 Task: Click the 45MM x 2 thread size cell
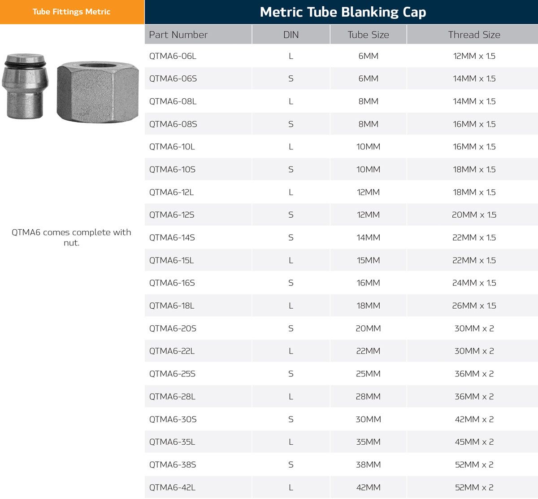pyautogui.click(x=474, y=442)
